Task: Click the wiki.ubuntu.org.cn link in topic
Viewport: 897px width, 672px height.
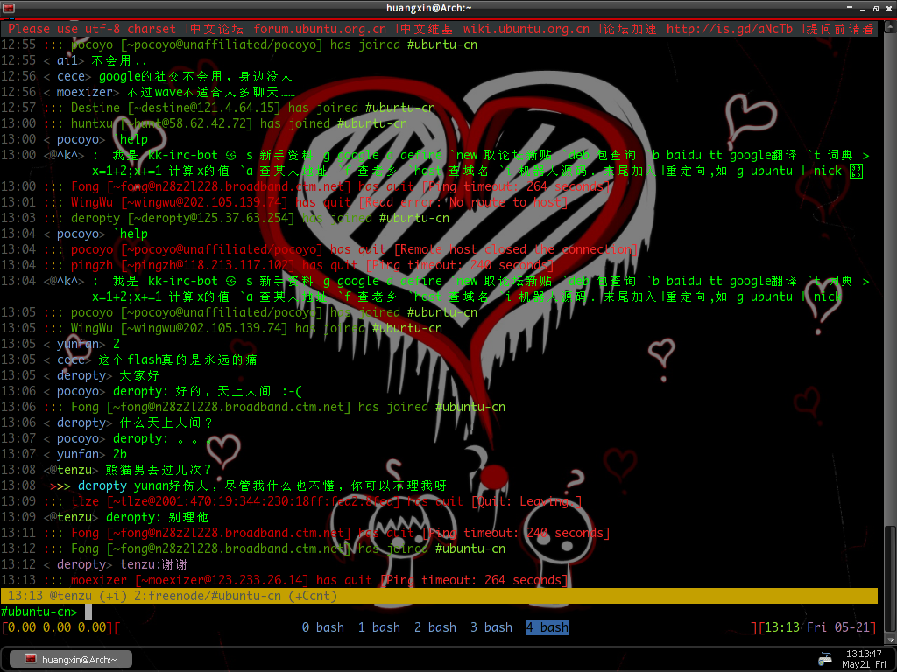Action: tap(526, 29)
